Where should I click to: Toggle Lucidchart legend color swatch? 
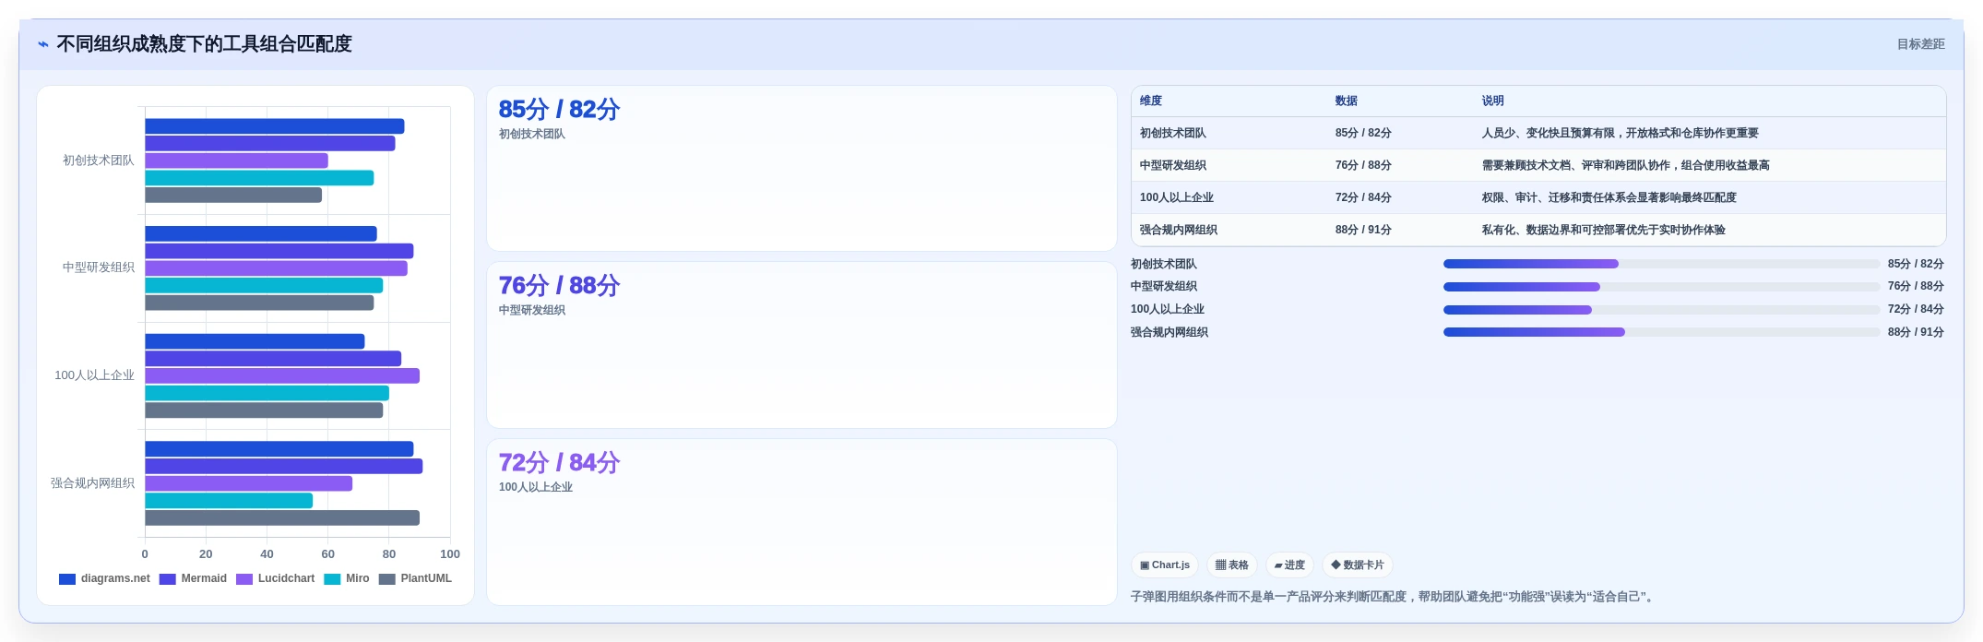coord(244,579)
